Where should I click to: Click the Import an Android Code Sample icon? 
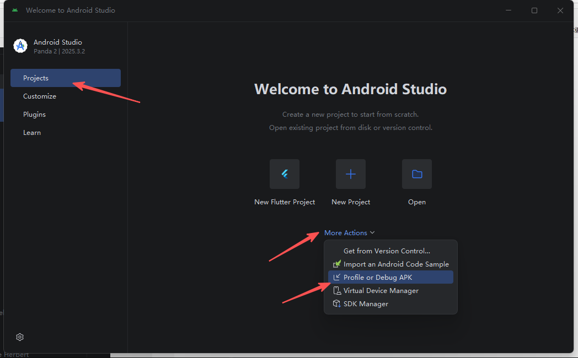coord(337,264)
